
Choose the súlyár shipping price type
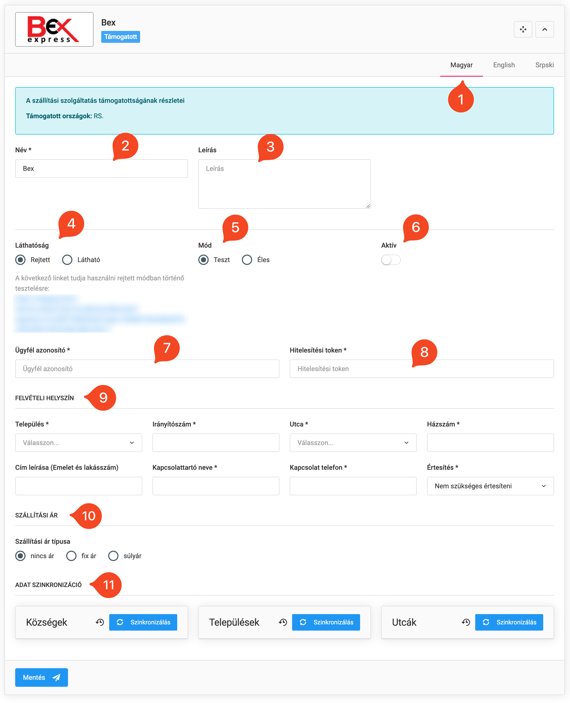point(113,556)
